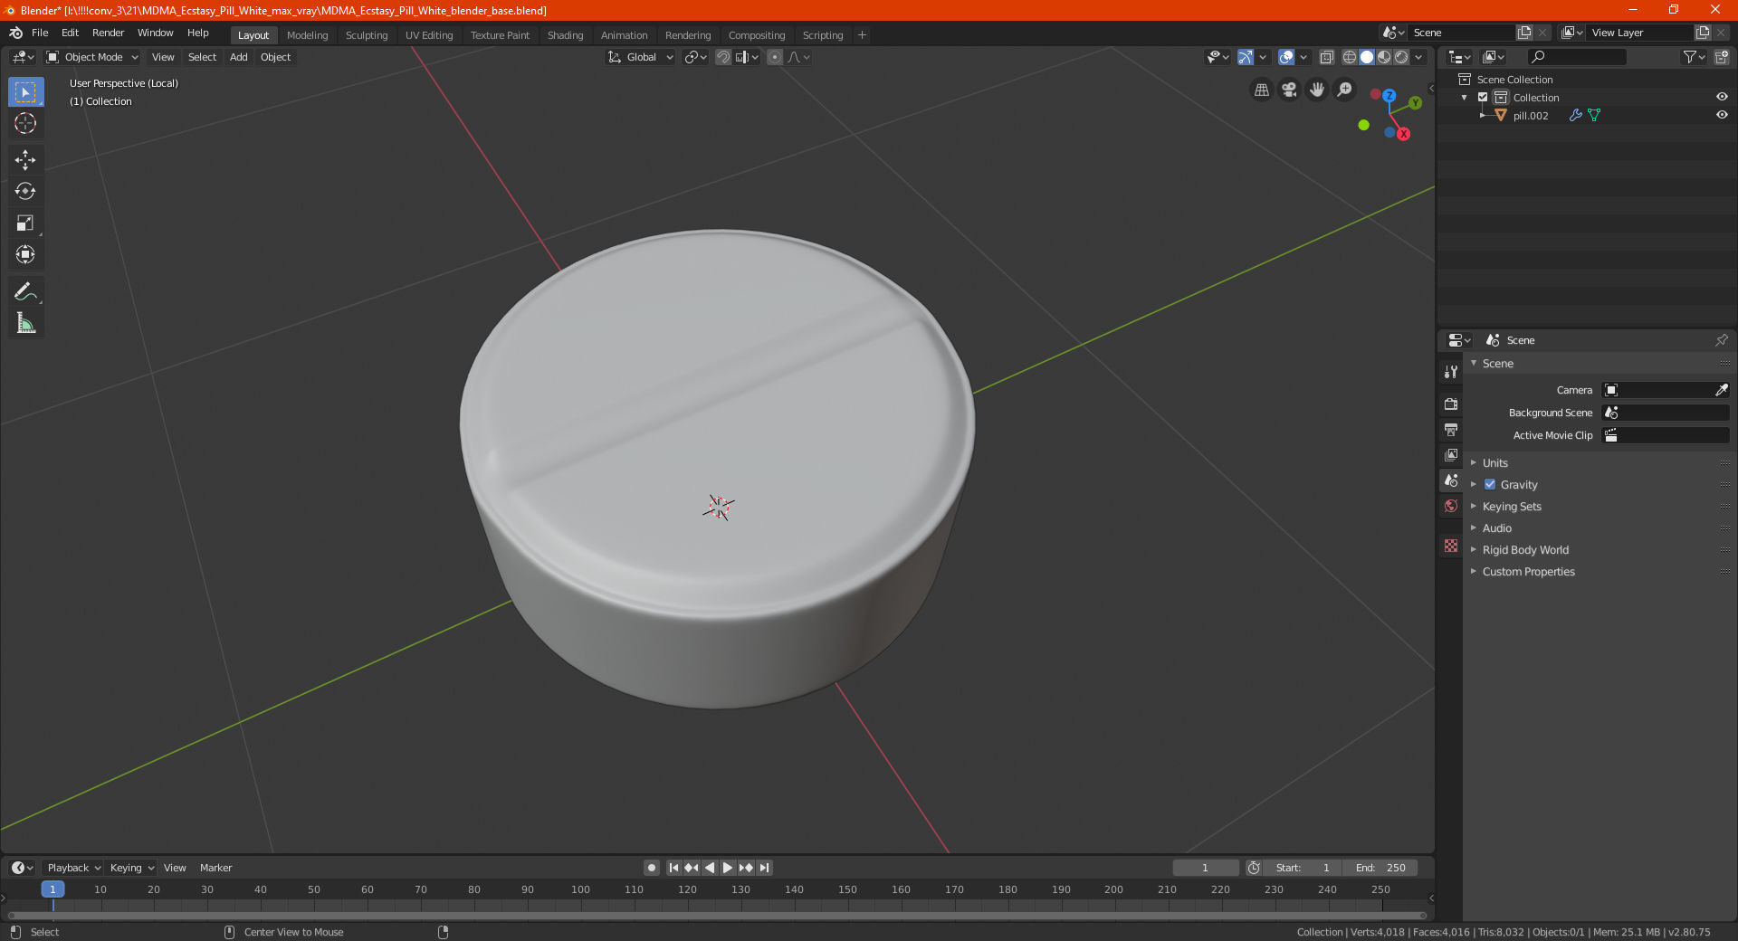Open the Scene properties tab
Screen dimensions: 1738x941
pyautogui.click(x=1451, y=480)
